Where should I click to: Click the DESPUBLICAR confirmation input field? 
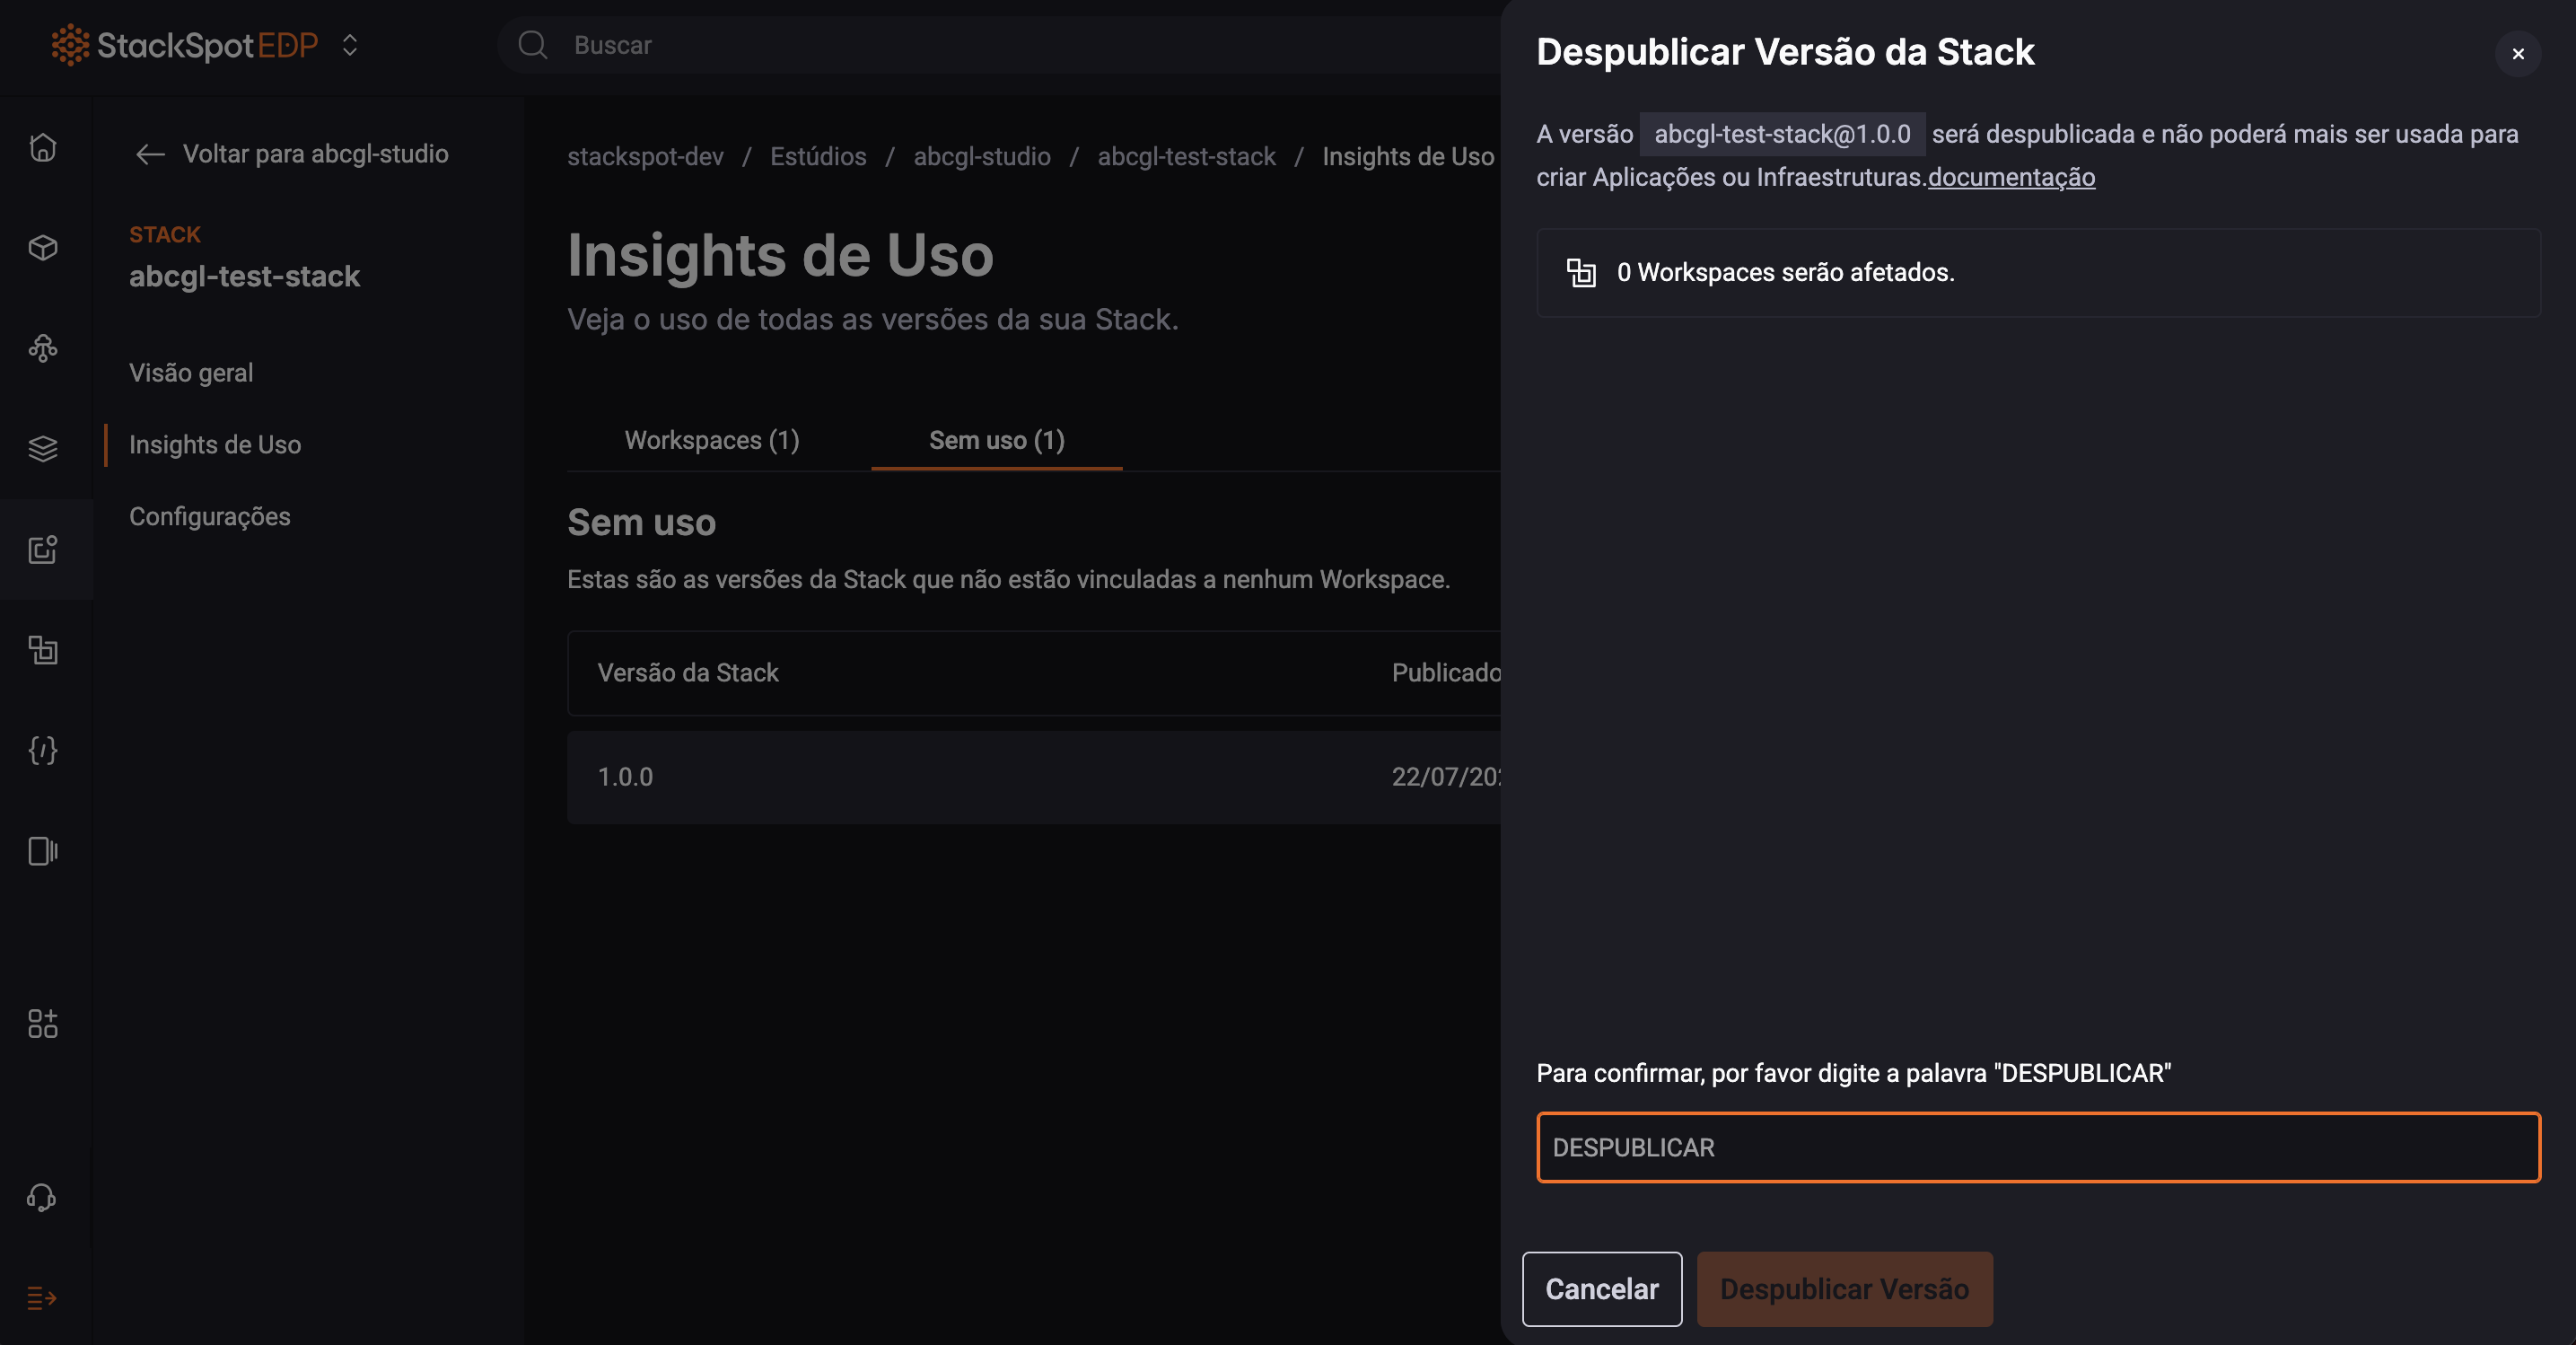coord(2037,1147)
